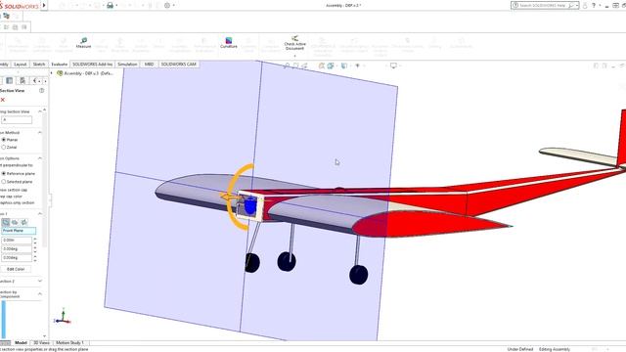Select the Front Plane section button
Screen dimensions: 626x352
point(6,222)
